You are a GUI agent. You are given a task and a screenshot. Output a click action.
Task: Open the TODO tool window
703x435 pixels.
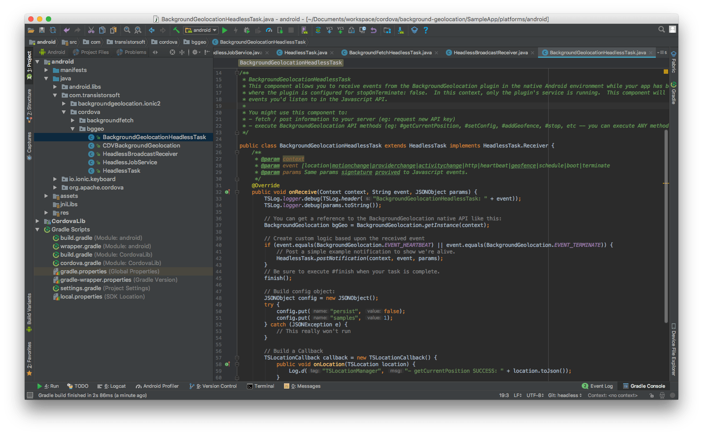(78, 386)
